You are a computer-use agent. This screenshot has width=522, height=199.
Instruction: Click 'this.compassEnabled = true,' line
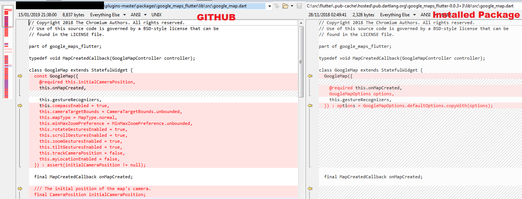coord(74,106)
